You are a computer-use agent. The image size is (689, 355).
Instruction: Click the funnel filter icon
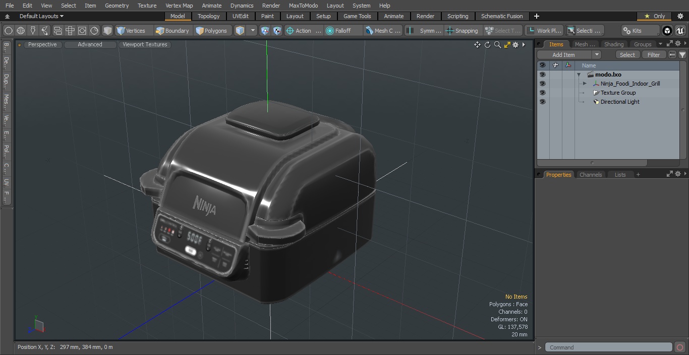pos(682,55)
